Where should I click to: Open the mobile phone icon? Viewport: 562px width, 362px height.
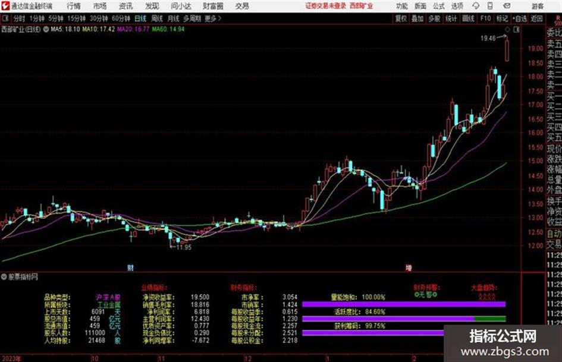[490, 6]
